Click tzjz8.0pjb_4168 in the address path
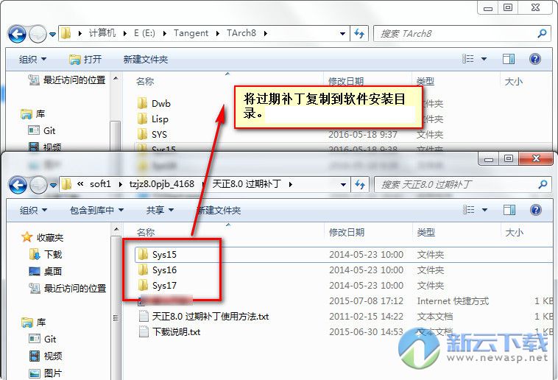Image resolution: width=558 pixels, height=380 pixels. 162,184
